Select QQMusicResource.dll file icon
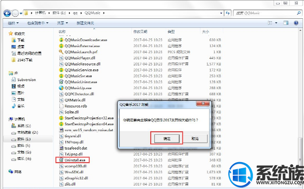 click(x=61, y=64)
